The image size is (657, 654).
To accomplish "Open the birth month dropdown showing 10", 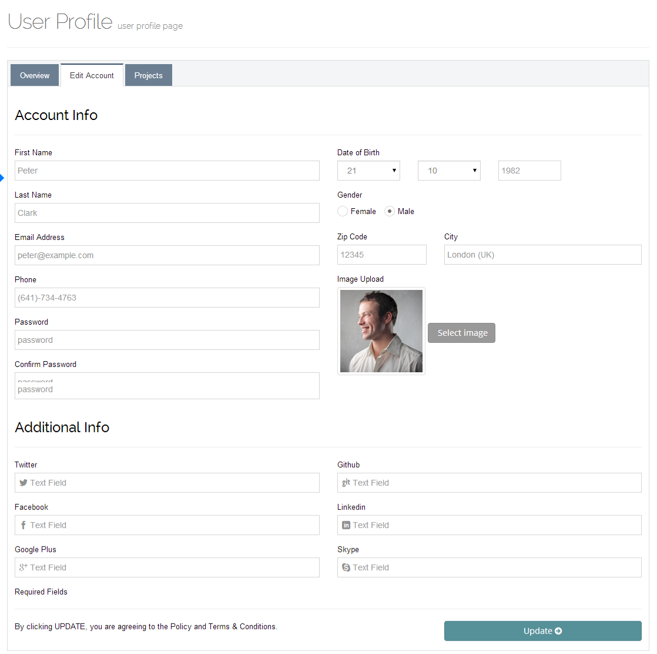I will (x=449, y=171).
